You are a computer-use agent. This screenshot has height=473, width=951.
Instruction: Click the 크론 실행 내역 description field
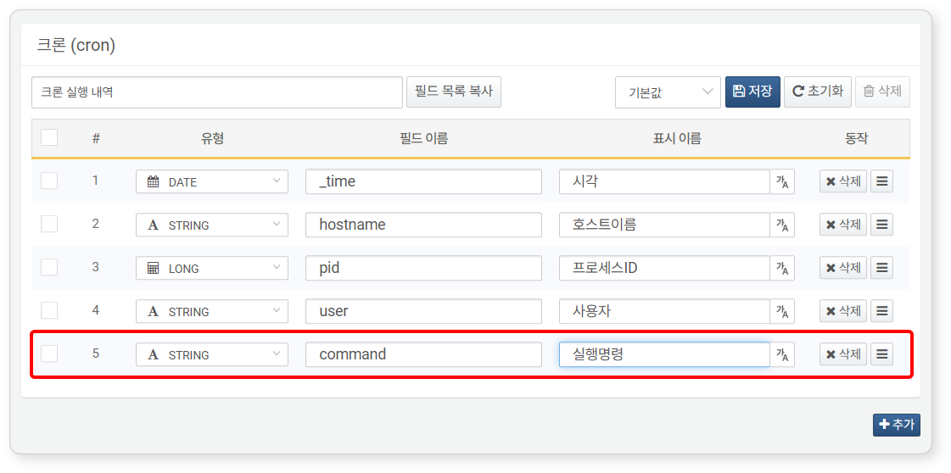point(217,92)
